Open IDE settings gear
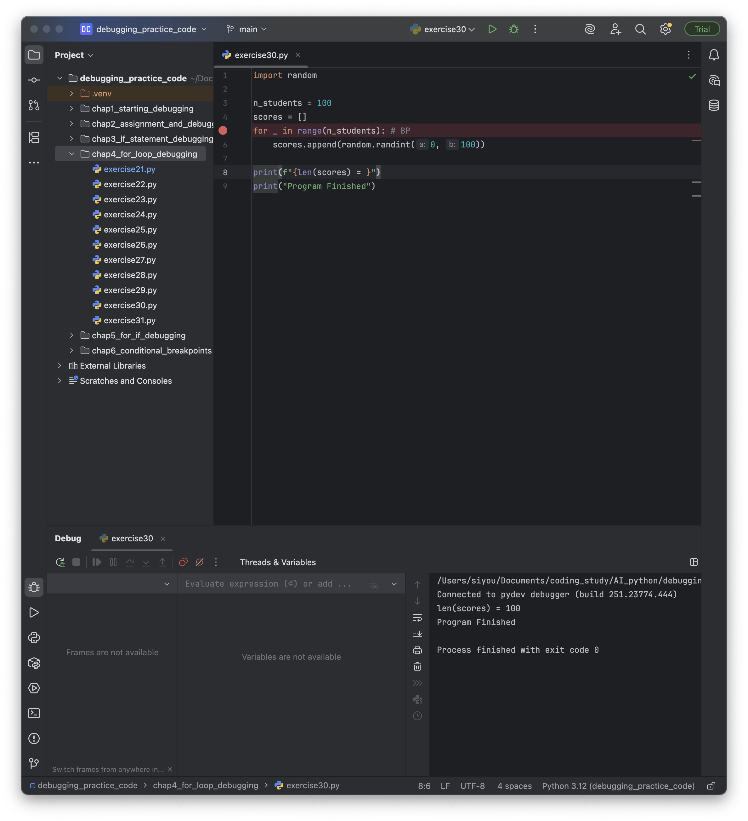The image size is (748, 821). pos(665,29)
